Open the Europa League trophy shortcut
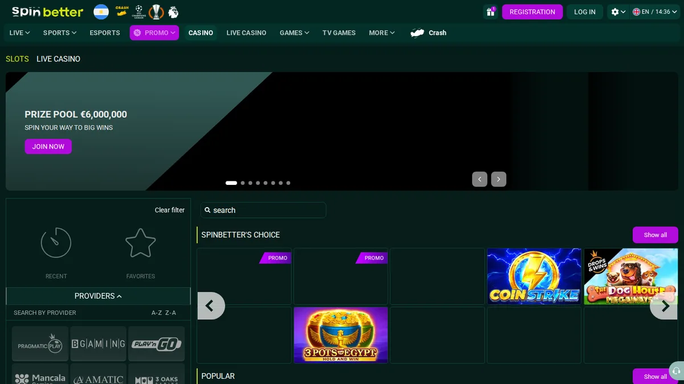 click(156, 11)
